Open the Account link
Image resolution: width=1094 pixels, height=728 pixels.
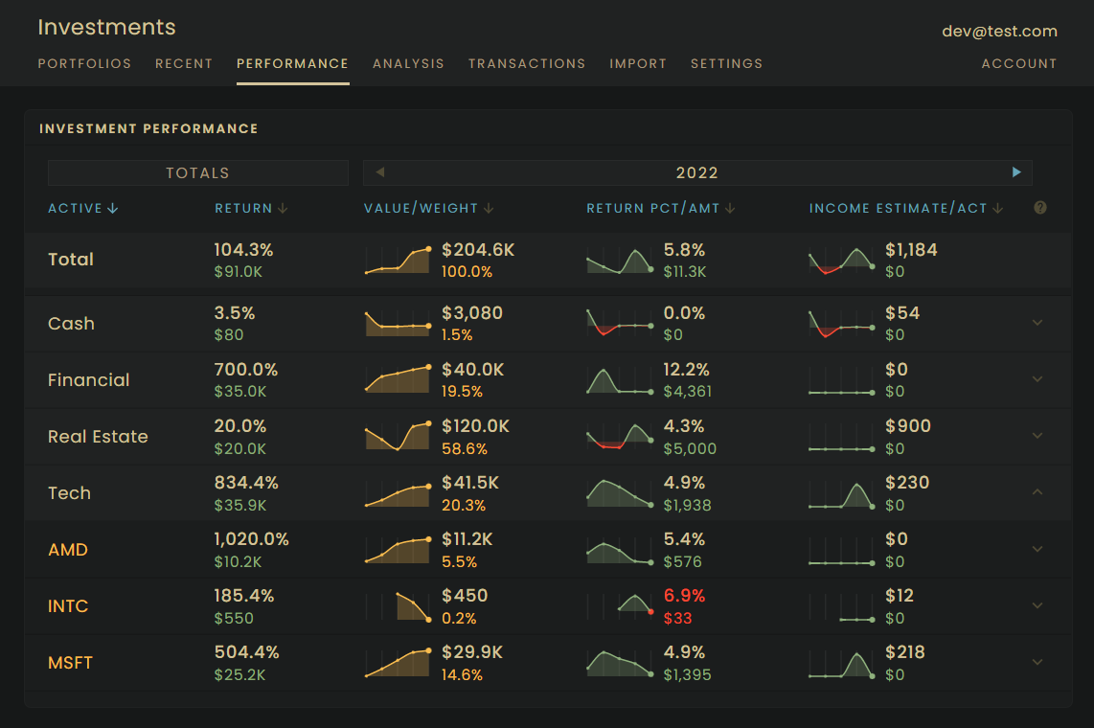tap(1018, 63)
